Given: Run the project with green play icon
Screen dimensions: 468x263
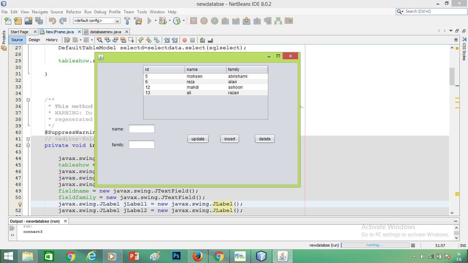Looking at the screenshot, I should point(149,21).
